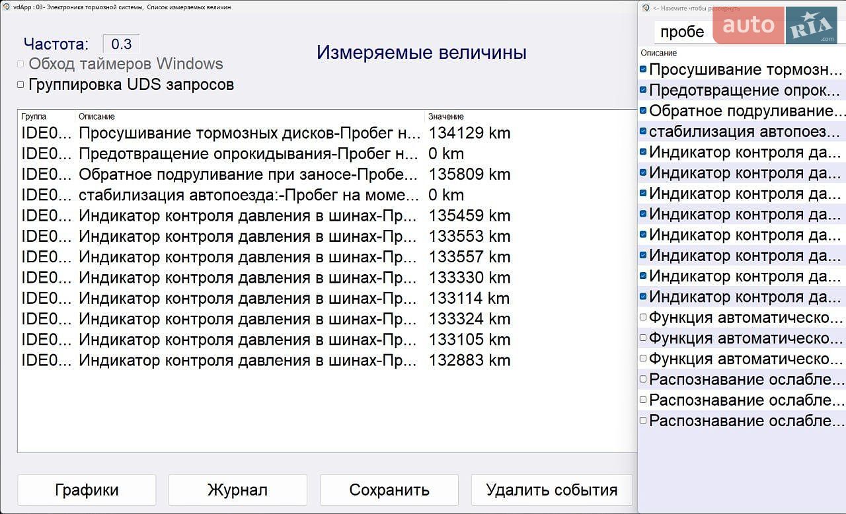The image size is (846, 514).
Task: Click the value '135809 km'
Action: coord(469,174)
